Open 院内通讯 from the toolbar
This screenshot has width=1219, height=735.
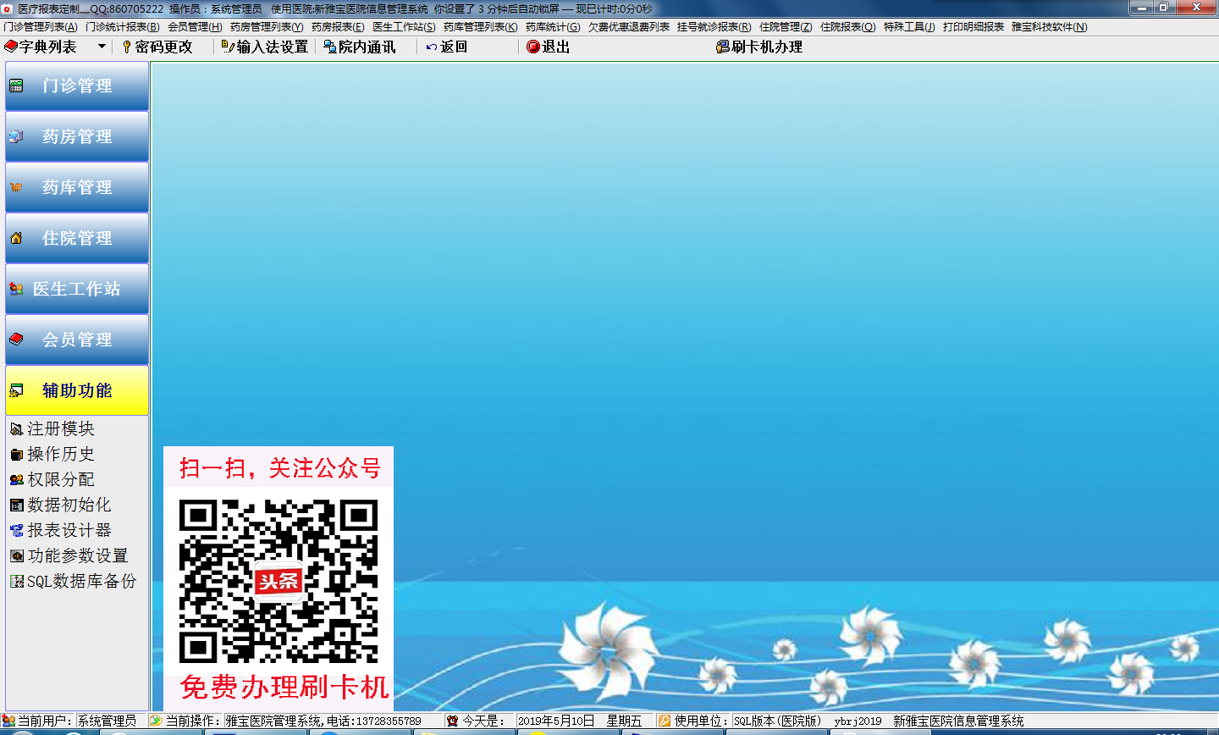point(360,47)
